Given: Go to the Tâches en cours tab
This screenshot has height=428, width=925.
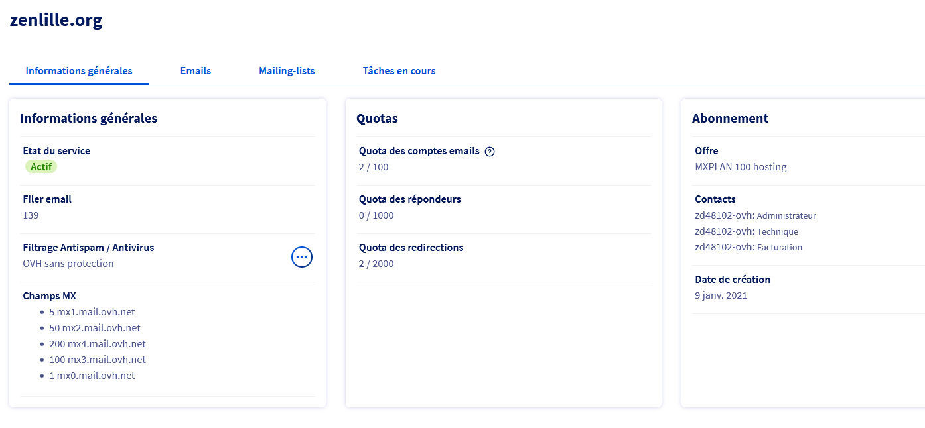Looking at the screenshot, I should tap(399, 71).
